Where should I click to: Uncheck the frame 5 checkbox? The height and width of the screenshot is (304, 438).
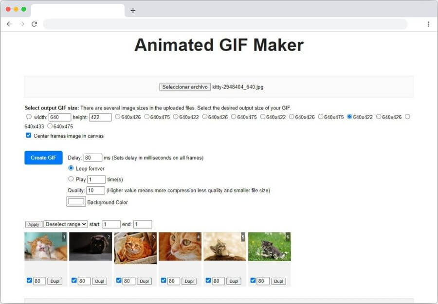pyautogui.click(x=208, y=280)
